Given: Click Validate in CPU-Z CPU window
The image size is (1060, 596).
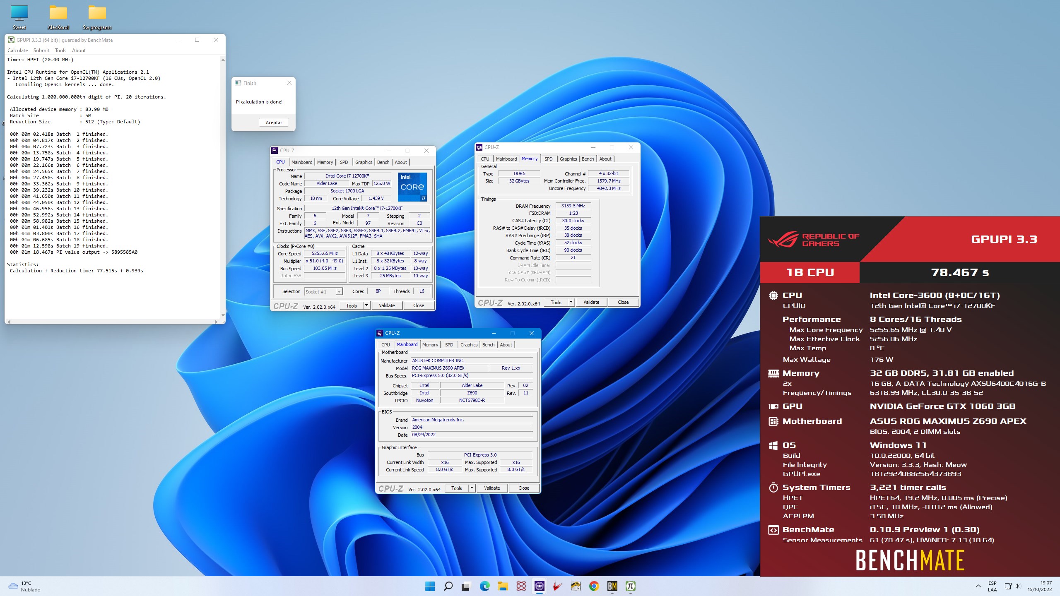Looking at the screenshot, I should click(x=387, y=305).
